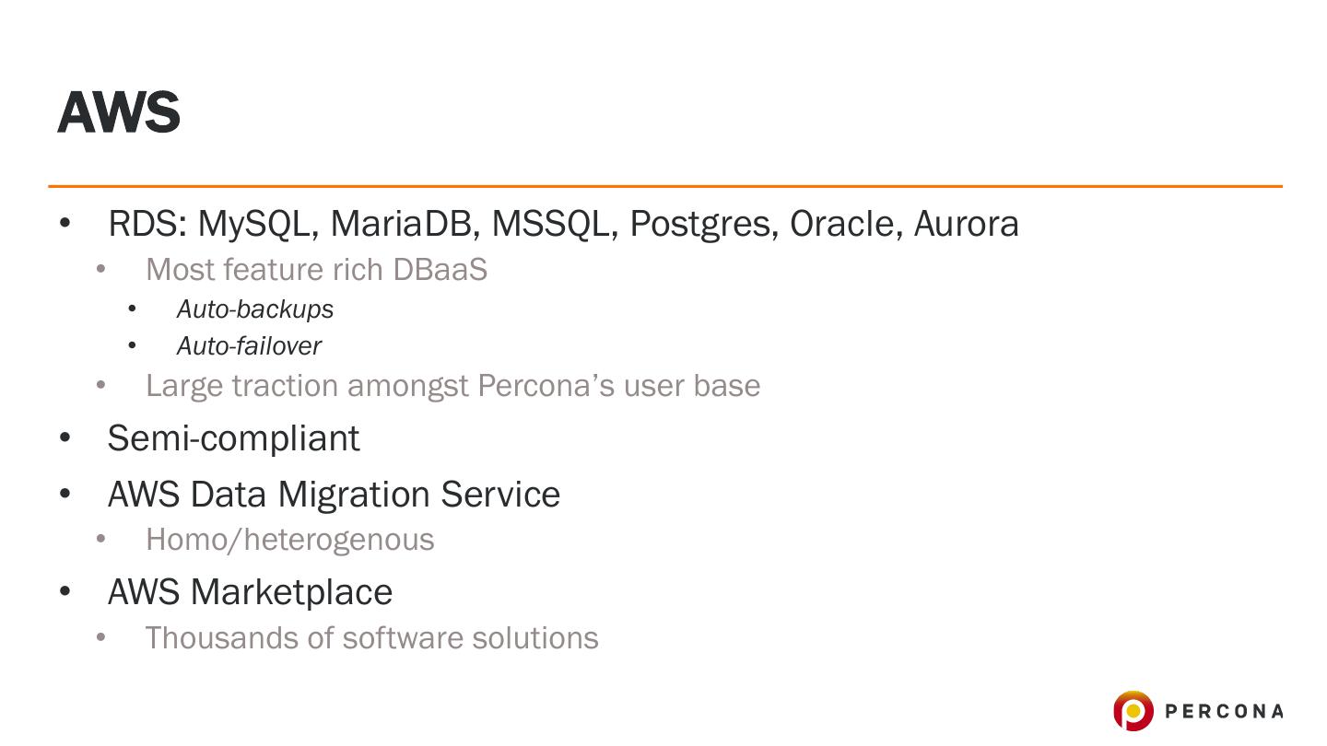The width and height of the screenshot is (1327, 746).
Task: Click the 'Most feature rich DBaaS' bullet
Action: [x=316, y=269]
